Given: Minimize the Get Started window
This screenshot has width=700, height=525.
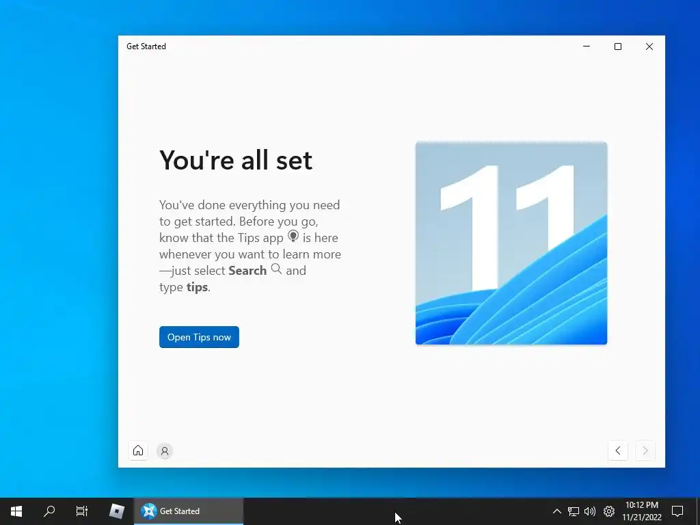Looking at the screenshot, I should [587, 46].
